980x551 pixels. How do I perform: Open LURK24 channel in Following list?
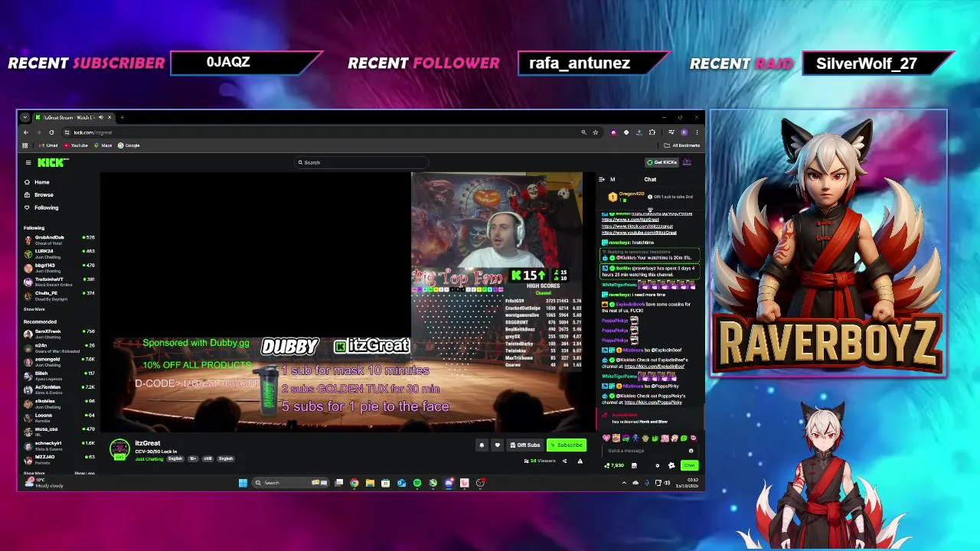coord(59,253)
